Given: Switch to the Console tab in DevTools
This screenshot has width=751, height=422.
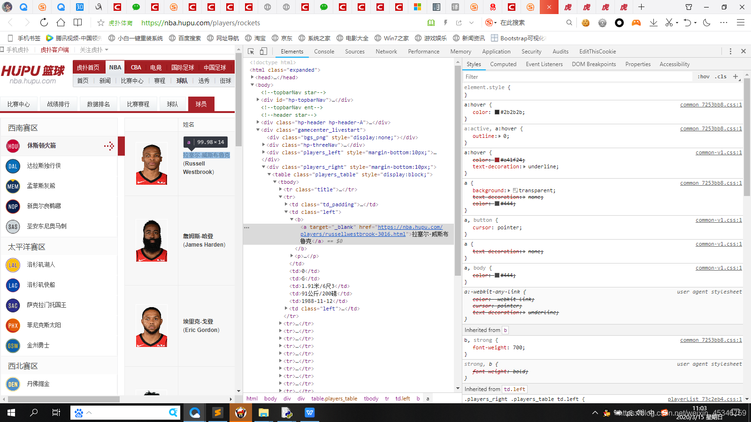Looking at the screenshot, I should point(324,52).
